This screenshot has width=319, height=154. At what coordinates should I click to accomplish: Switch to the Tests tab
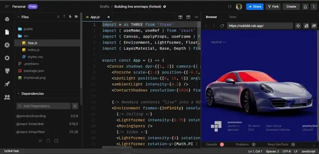pos(232,17)
